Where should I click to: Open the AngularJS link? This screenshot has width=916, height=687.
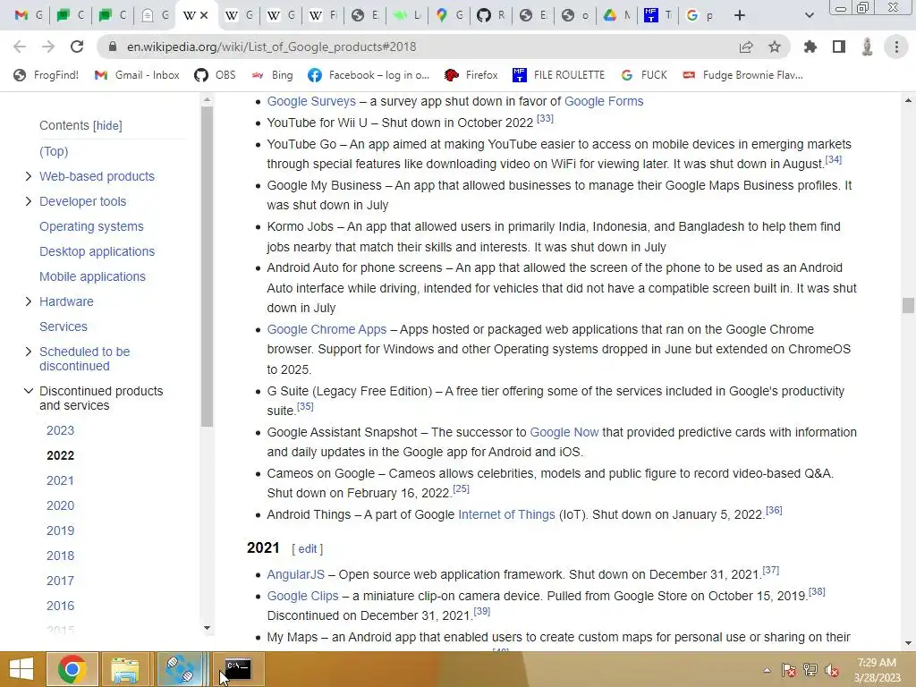coord(295,575)
